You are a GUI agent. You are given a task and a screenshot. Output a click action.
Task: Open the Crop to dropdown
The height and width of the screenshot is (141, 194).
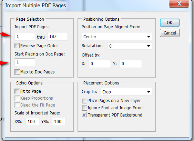point(126,92)
